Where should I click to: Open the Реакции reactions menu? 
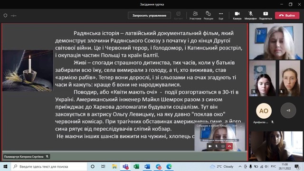pos(208,16)
